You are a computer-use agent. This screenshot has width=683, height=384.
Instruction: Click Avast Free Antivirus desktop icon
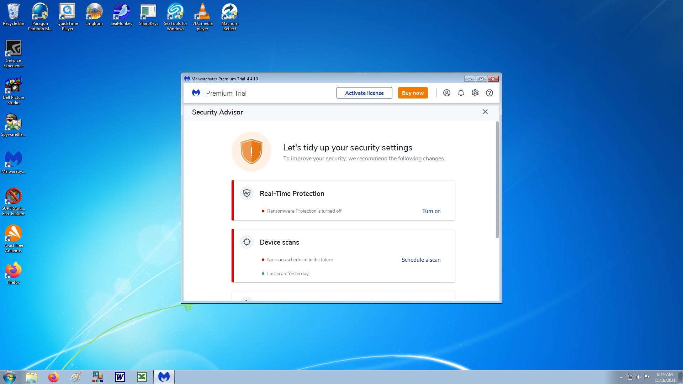14,239
